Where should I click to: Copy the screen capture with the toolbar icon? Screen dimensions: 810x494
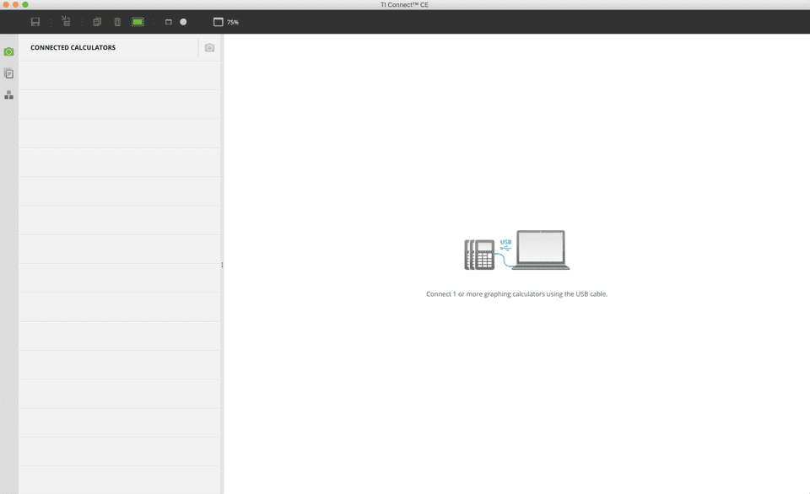click(97, 22)
